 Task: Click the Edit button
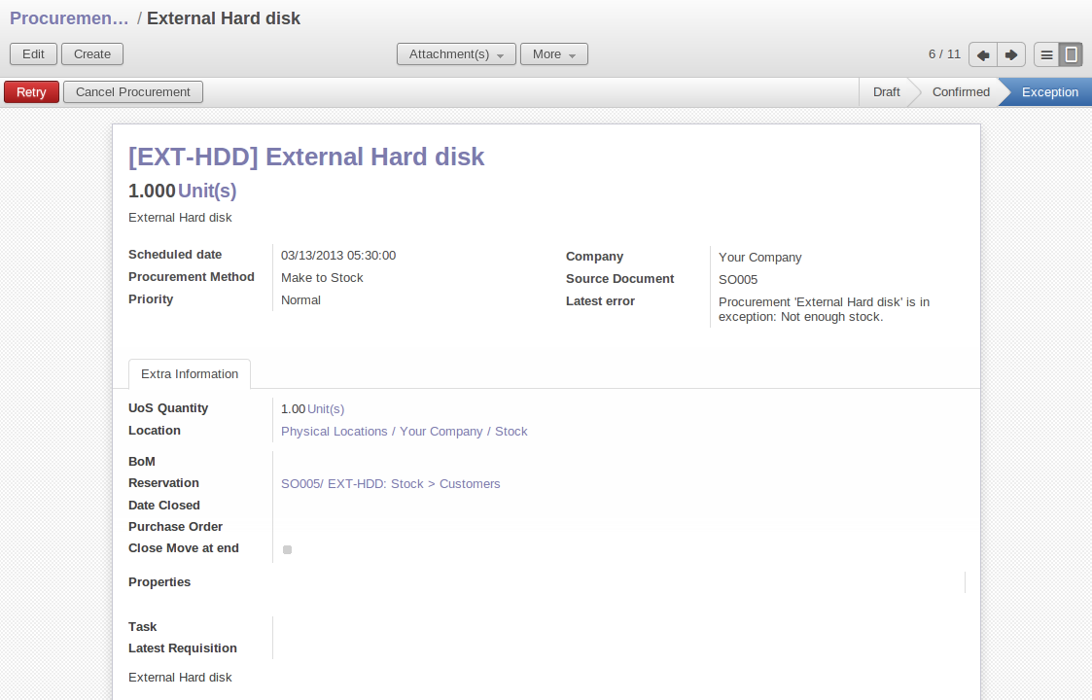click(33, 54)
